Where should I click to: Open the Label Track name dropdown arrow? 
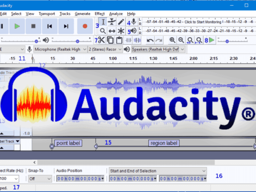point(18,141)
